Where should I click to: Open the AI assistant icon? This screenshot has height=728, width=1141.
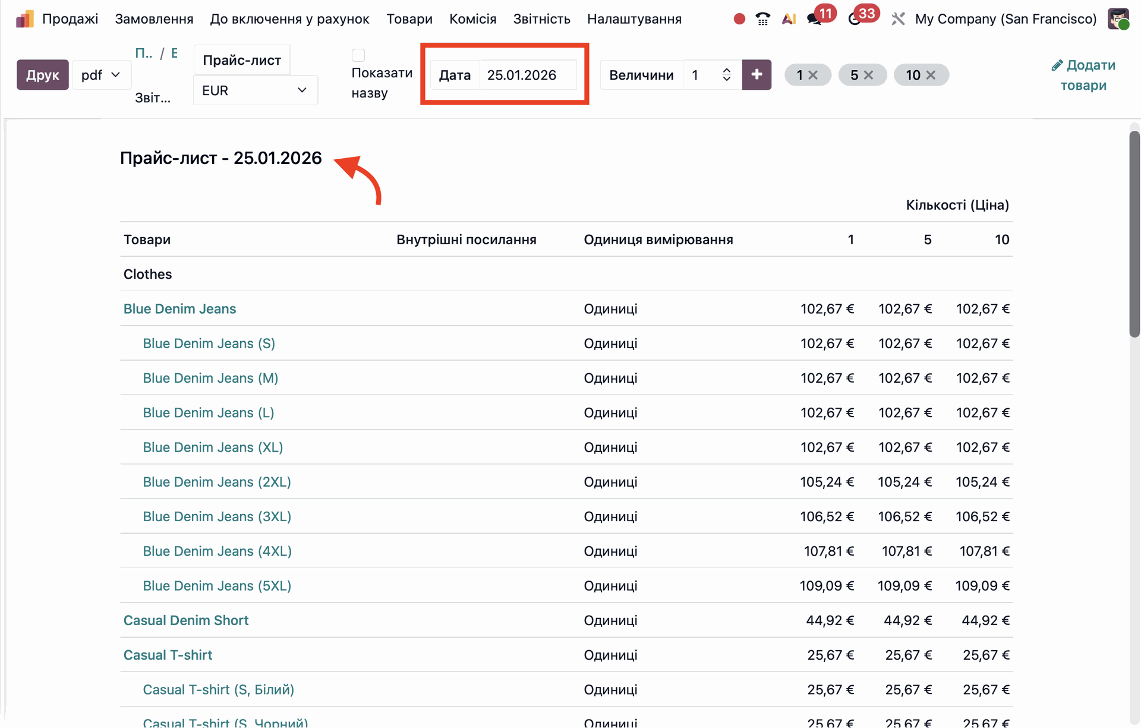coord(789,19)
